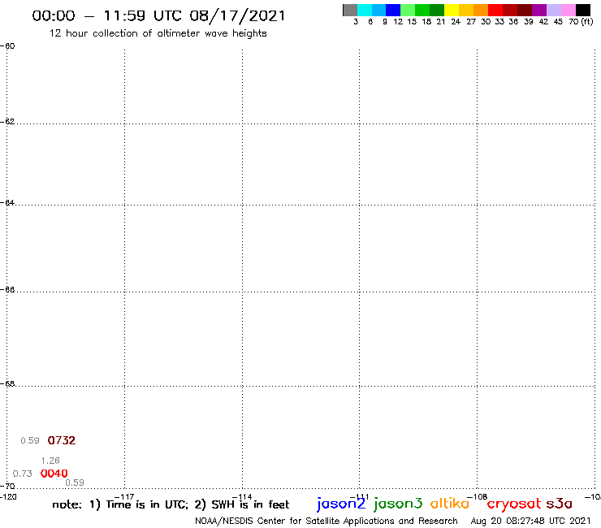Screen dimensions: 601x528
Task: Select the red timestamp 0040
Action: pyautogui.click(x=54, y=474)
